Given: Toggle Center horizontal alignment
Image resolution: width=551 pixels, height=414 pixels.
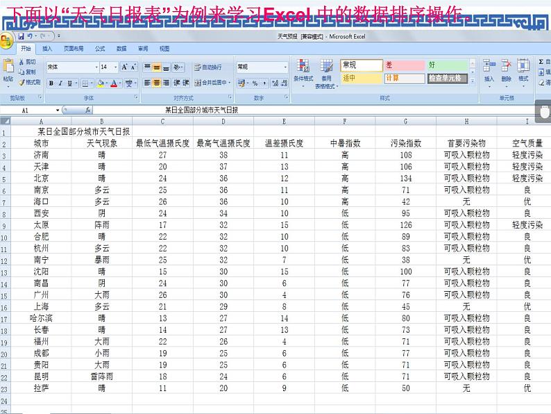Looking at the screenshot, I should point(157,83).
